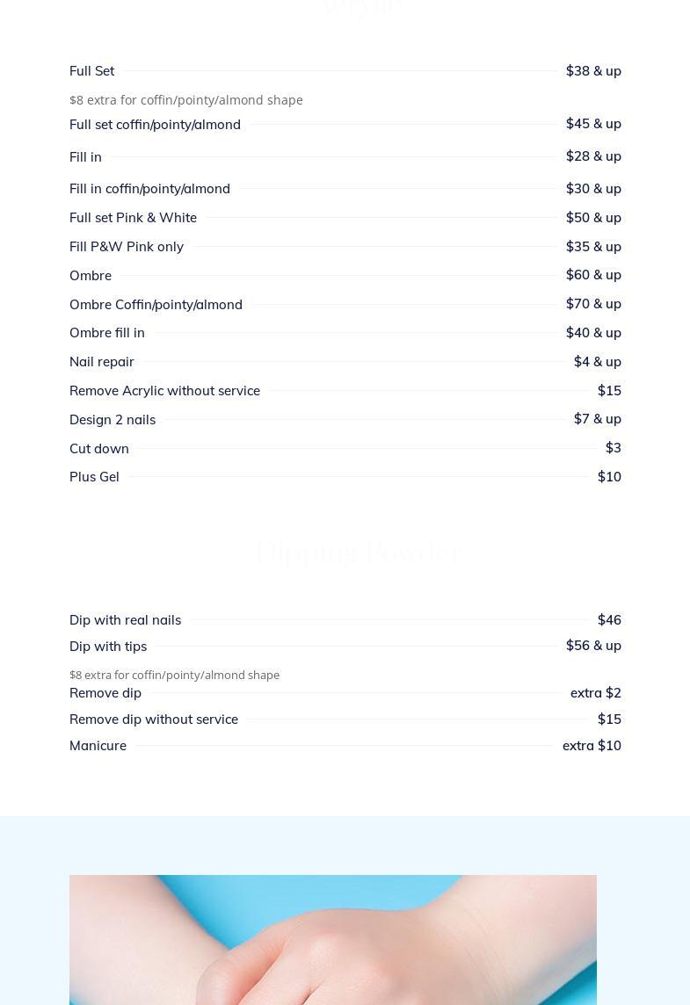Click the Nail repair service
This screenshot has width=690, height=1005.
pyautogui.click(x=101, y=362)
